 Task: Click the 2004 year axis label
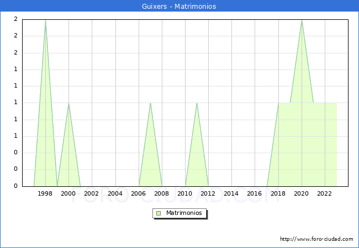(x=115, y=193)
